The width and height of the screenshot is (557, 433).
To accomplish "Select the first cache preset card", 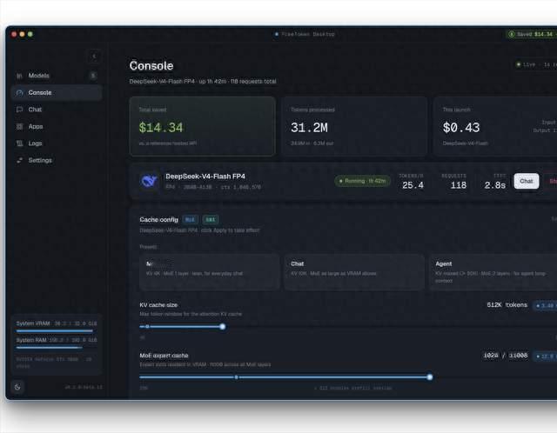I will [209, 272].
